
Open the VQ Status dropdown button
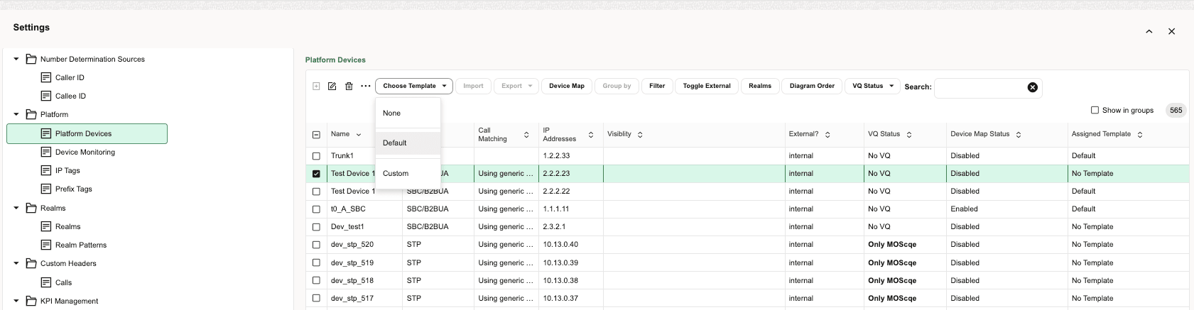873,86
